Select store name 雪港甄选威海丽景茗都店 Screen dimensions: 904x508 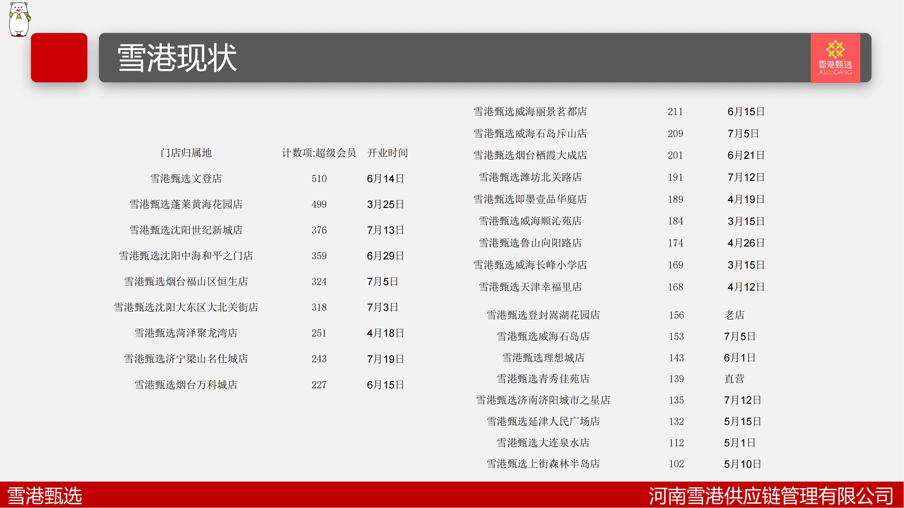pos(530,111)
